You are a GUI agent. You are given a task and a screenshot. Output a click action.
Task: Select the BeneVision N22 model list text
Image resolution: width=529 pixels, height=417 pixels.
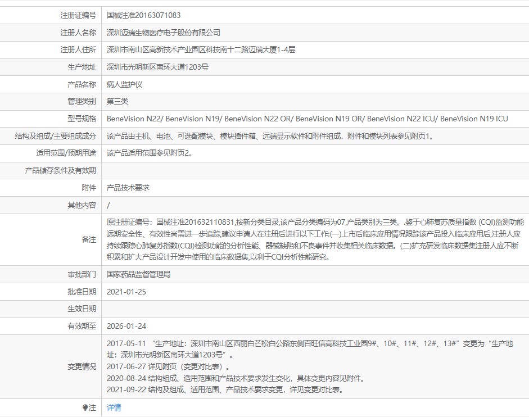coord(308,119)
